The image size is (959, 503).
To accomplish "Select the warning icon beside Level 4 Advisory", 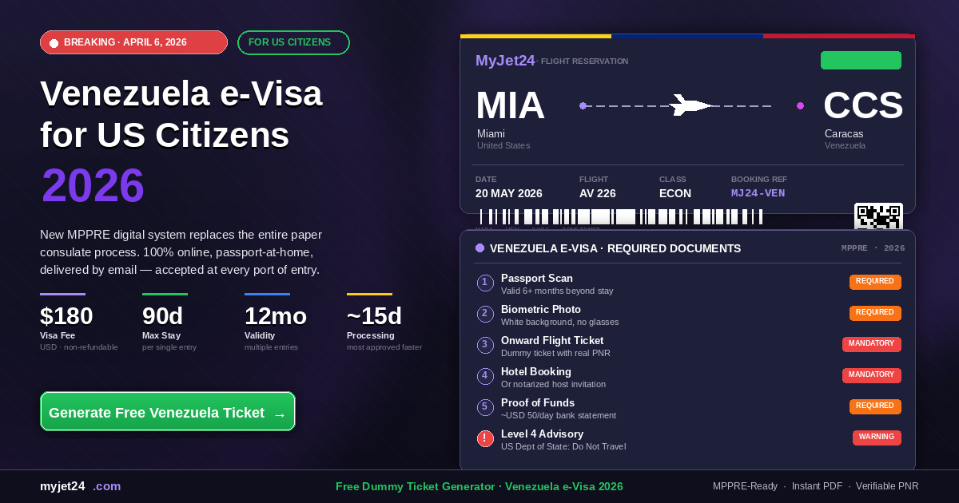I will point(485,438).
